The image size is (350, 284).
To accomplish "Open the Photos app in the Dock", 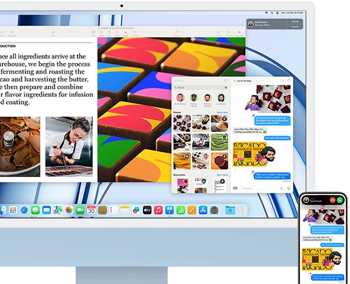I will tap(69, 210).
